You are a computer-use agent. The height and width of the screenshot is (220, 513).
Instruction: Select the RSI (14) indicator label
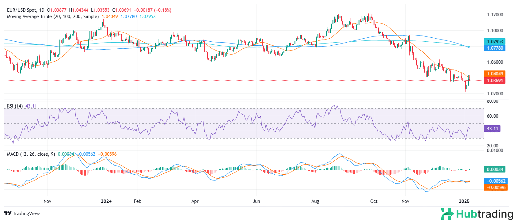(15, 106)
